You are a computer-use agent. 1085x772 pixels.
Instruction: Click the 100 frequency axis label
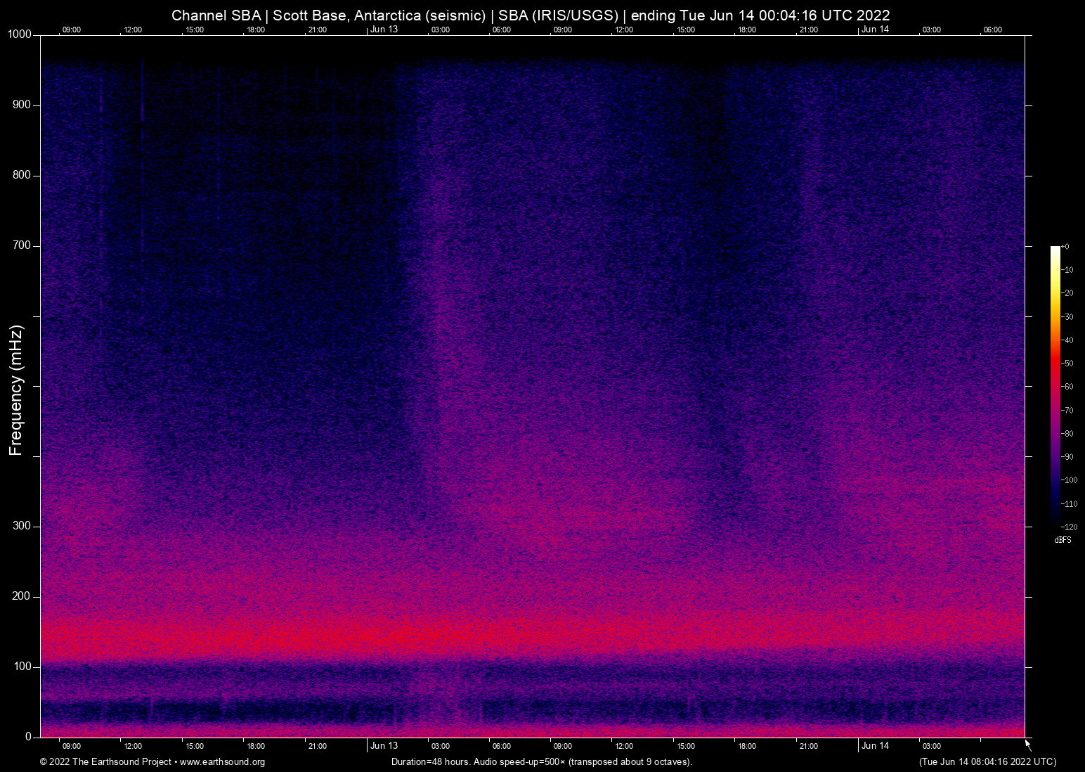[22, 667]
